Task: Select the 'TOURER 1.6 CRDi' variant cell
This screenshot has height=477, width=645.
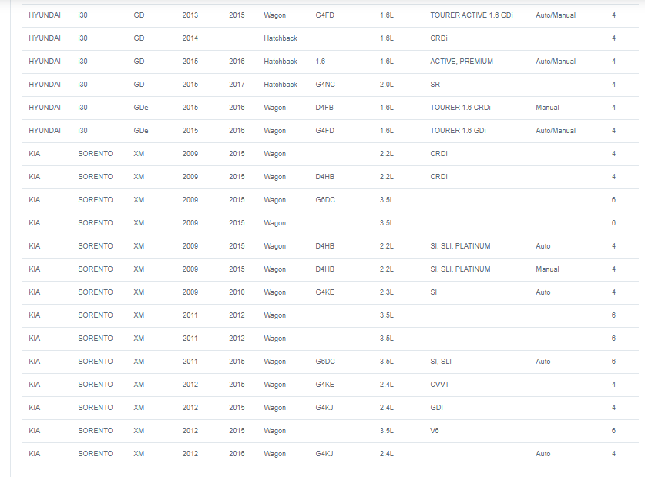Action: 460,107
